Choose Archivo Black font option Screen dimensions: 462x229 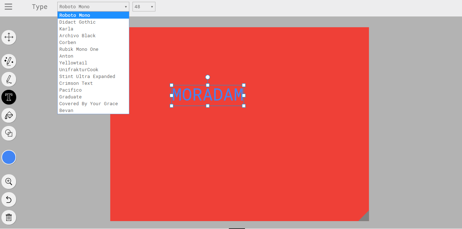click(x=77, y=36)
